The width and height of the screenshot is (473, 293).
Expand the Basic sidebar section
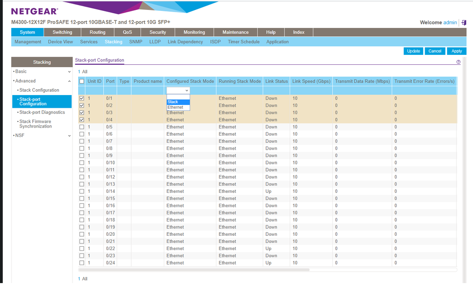click(x=42, y=71)
